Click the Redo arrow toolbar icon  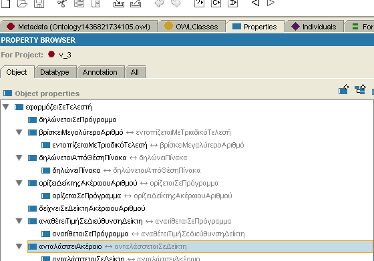[x=176, y=3]
